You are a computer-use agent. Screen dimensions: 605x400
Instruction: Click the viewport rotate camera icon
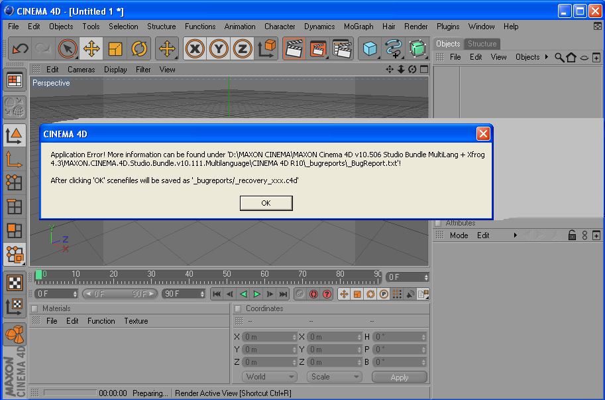coord(412,70)
